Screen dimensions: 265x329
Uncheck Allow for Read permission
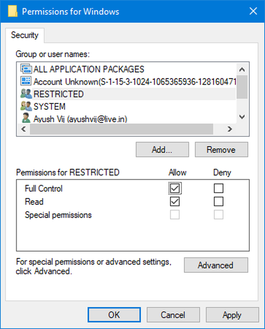pyautogui.click(x=175, y=201)
